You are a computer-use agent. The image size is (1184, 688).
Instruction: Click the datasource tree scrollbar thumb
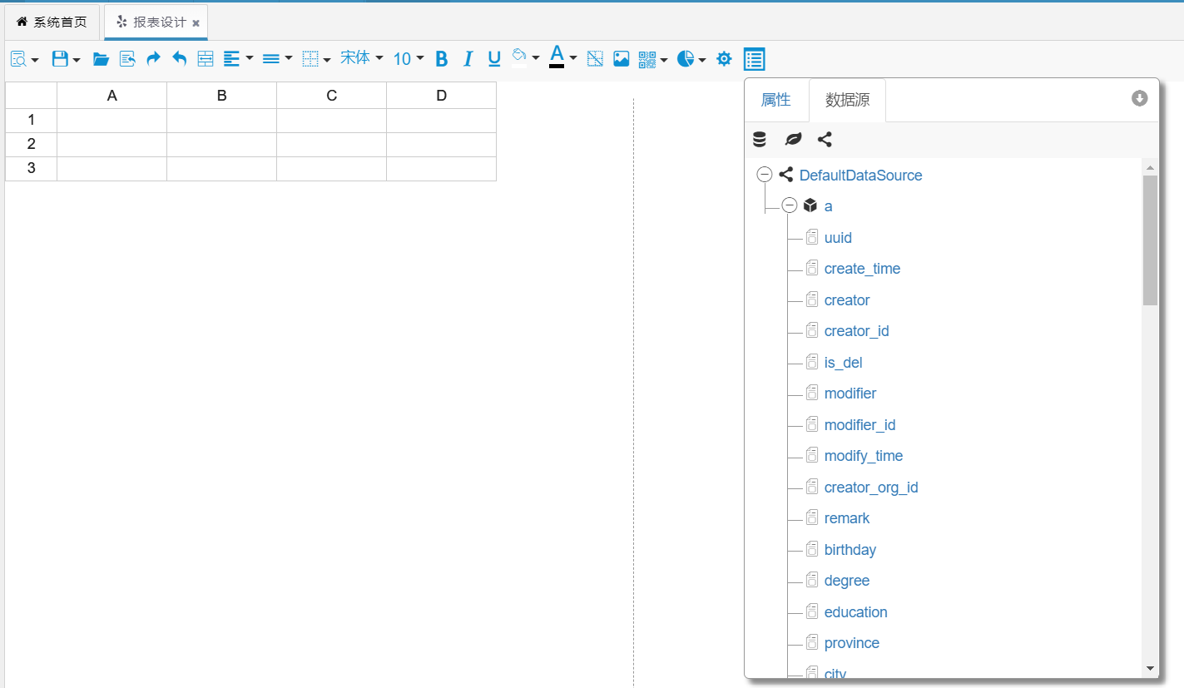click(x=1150, y=240)
